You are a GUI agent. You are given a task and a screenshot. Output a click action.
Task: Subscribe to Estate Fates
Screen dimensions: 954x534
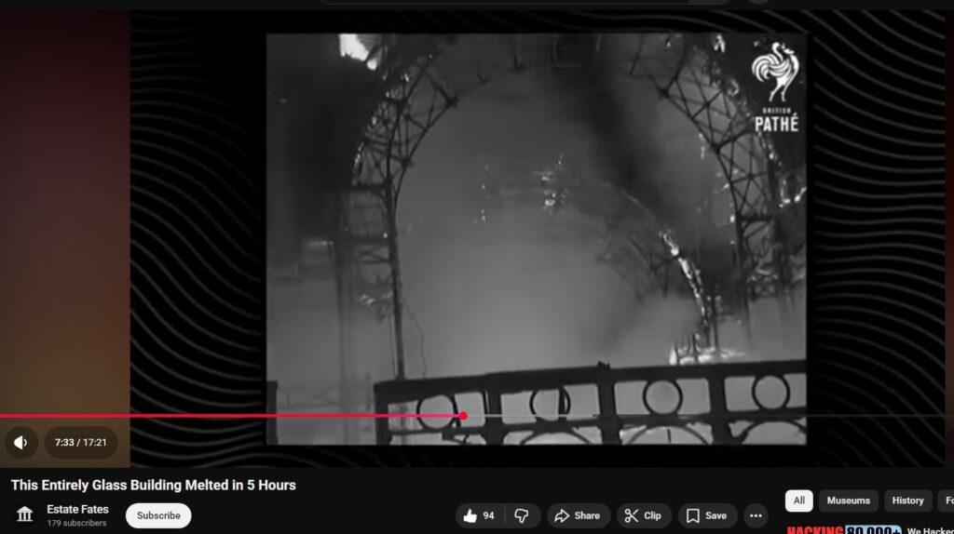[x=158, y=515]
